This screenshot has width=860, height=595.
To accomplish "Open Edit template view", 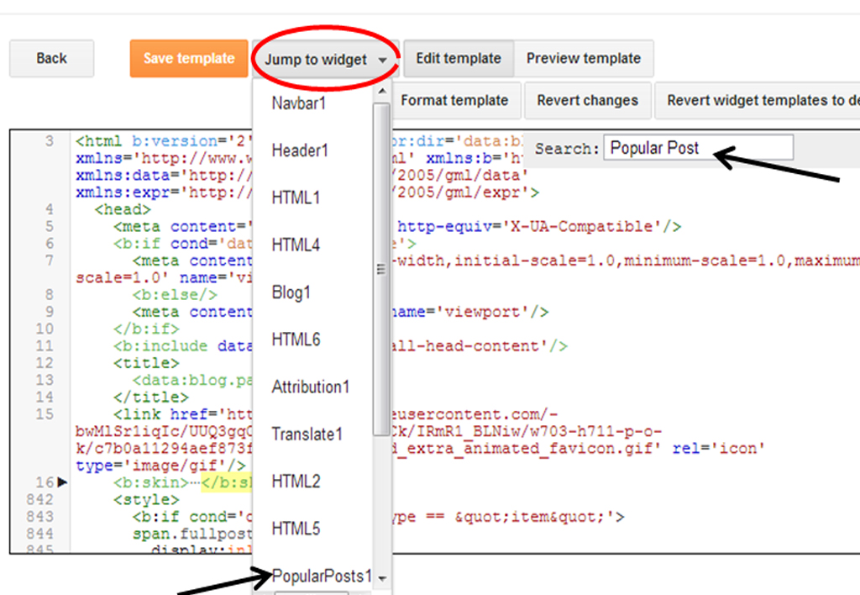I will pyautogui.click(x=458, y=59).
